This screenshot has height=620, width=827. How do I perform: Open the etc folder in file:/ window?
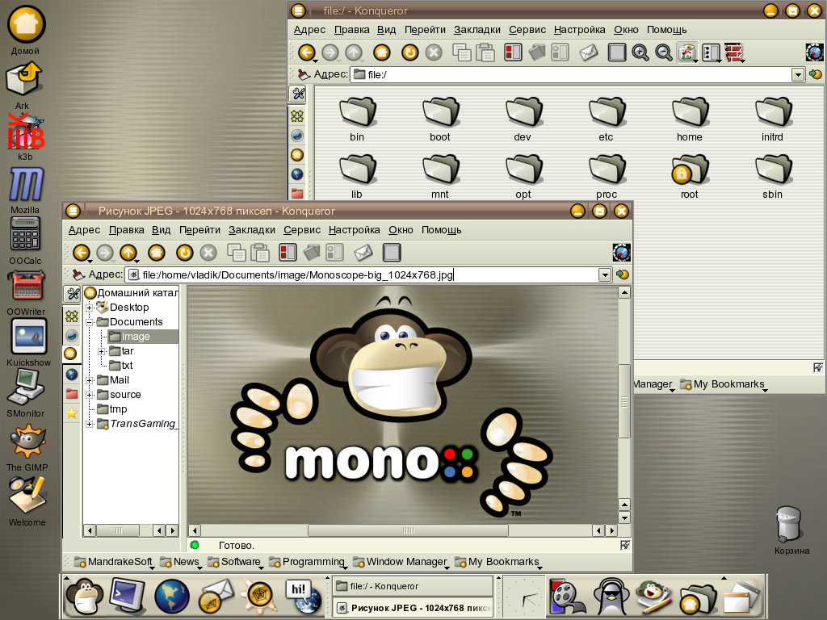point(607,119)
